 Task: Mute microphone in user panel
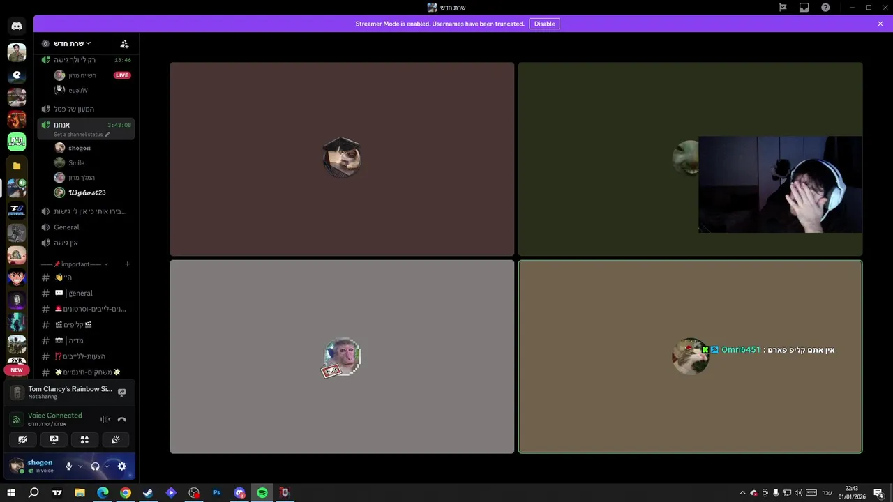point(68,466)
